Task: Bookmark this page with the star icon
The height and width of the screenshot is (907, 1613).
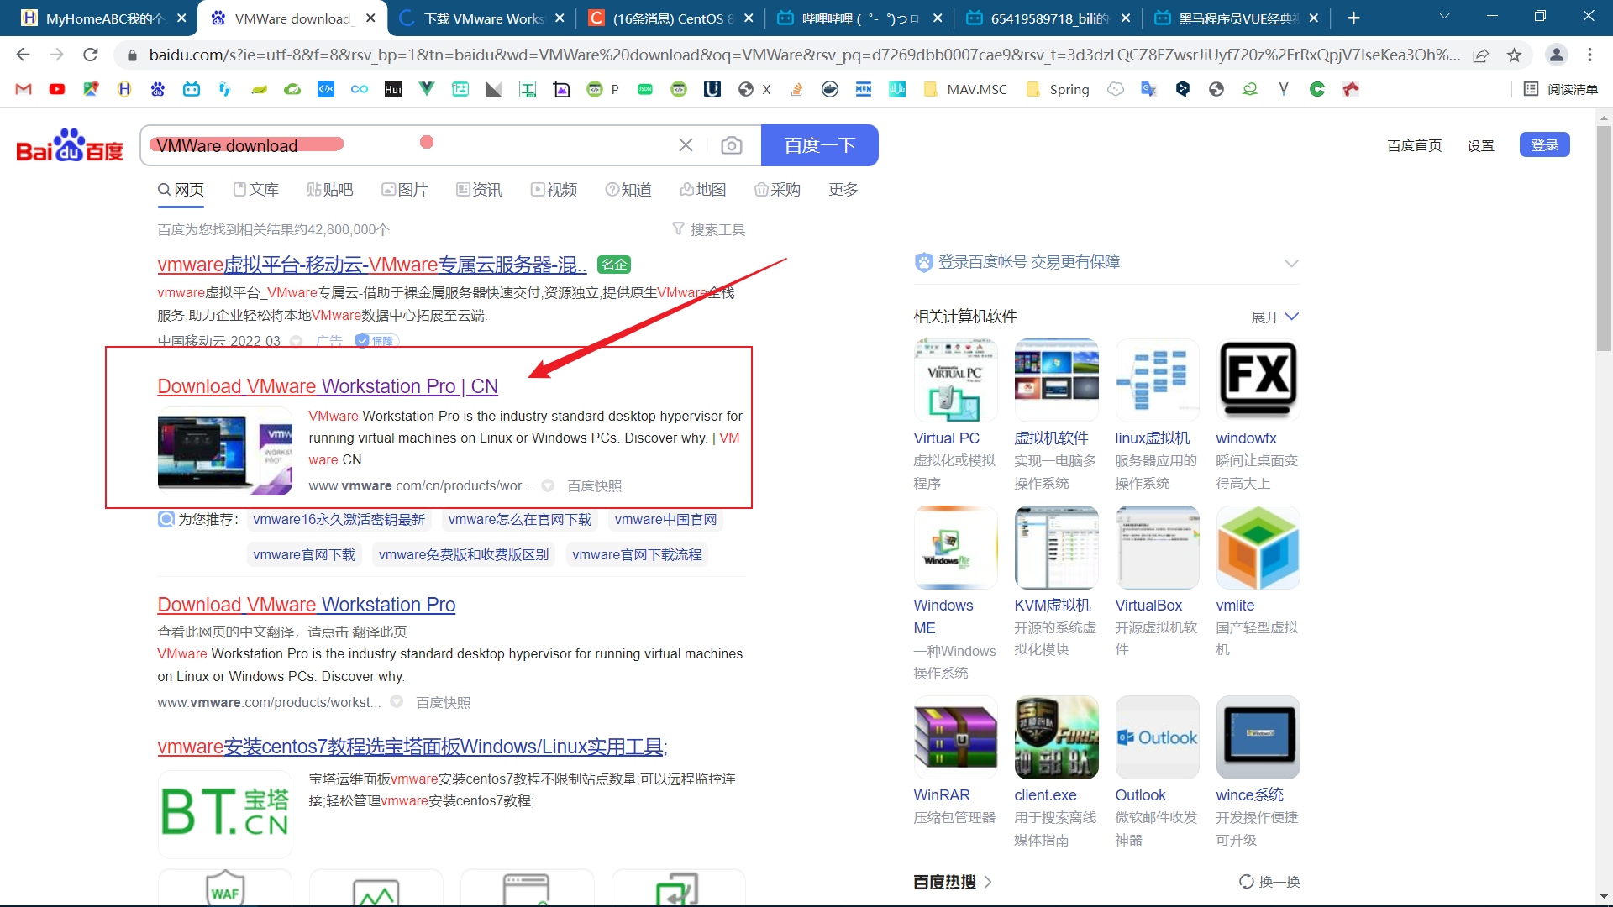Action: (1514, 55)
